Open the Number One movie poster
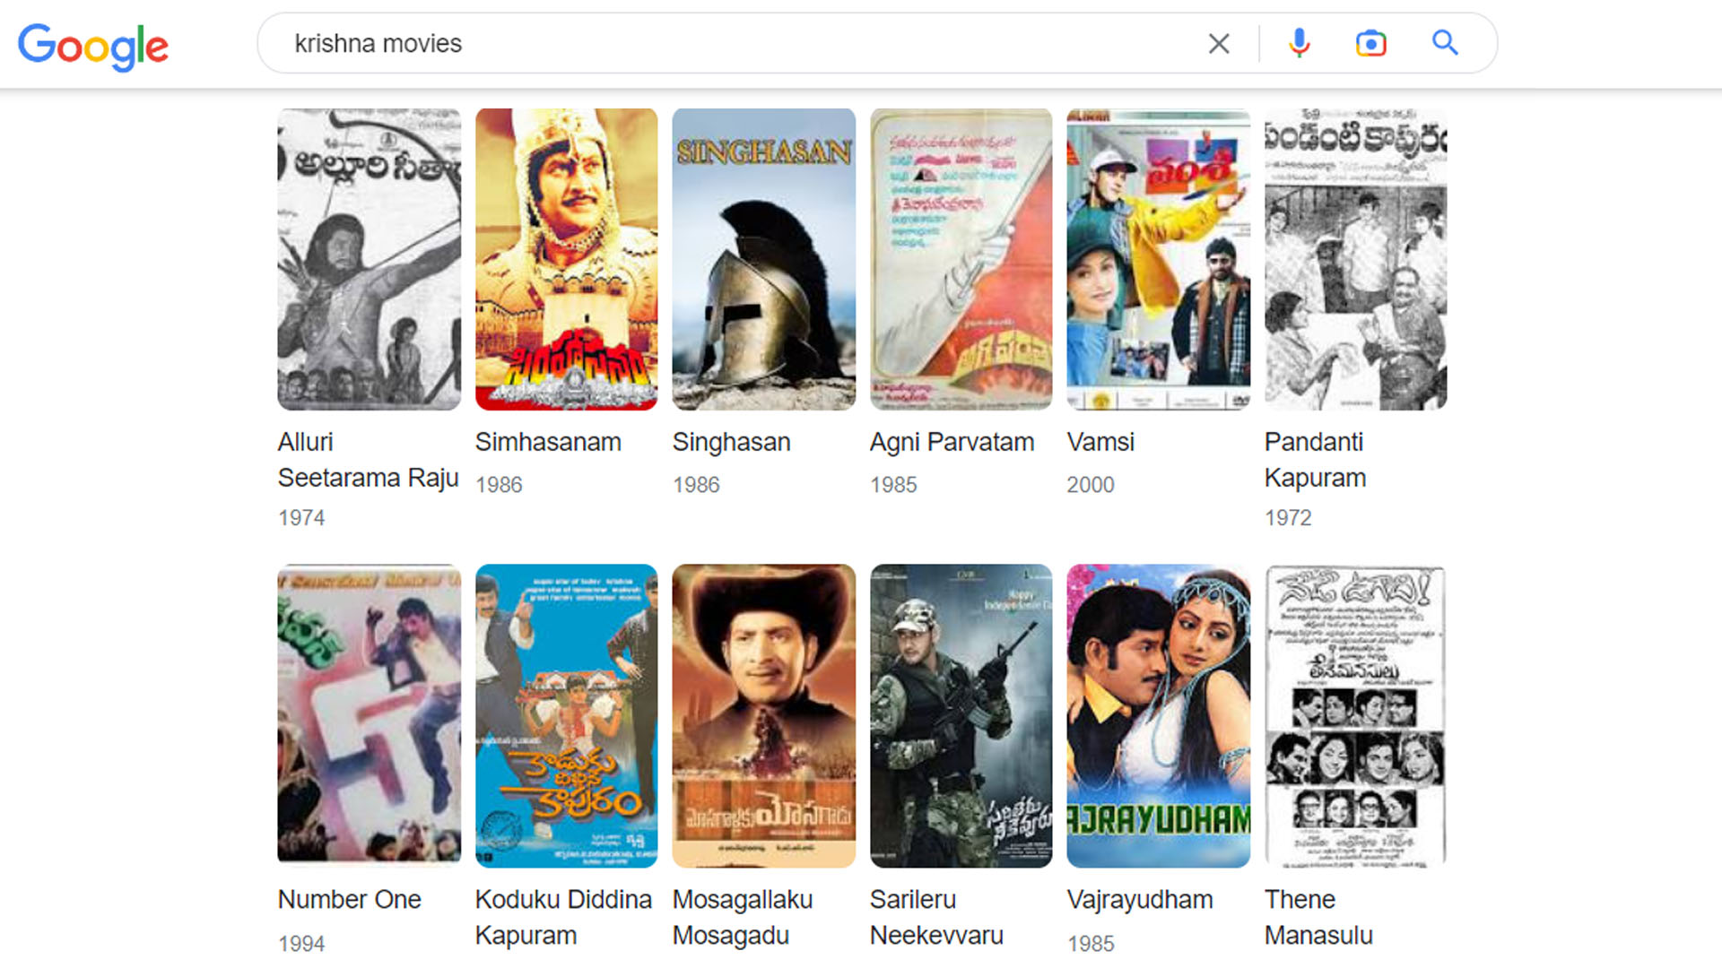Image resolution: width=1722 pixels, height=968 pixels. tap(369, 715)
